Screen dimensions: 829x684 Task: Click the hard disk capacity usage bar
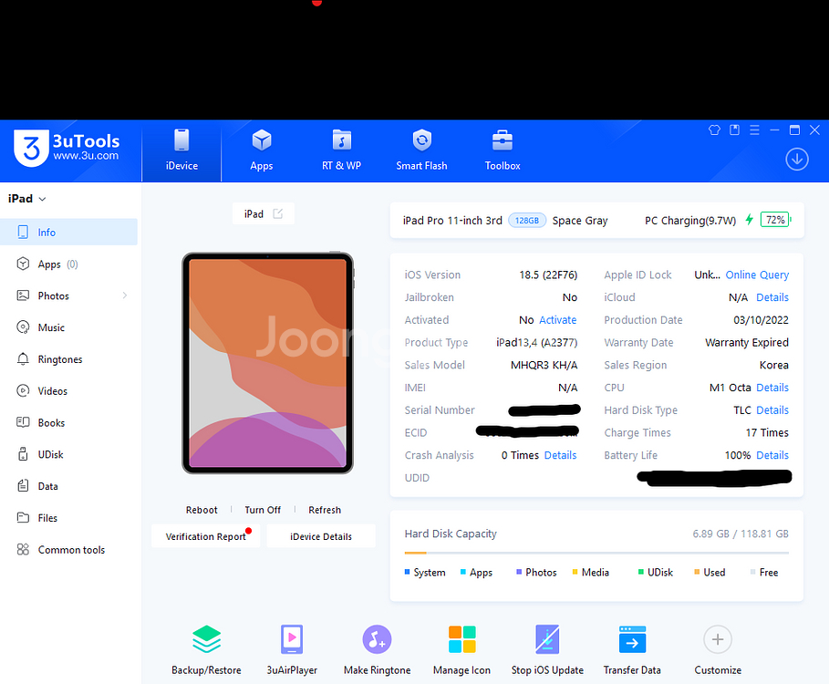click(596, 553)
